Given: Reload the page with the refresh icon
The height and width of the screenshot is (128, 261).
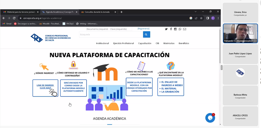Looking at the screenshot, I should coord(14,18).
